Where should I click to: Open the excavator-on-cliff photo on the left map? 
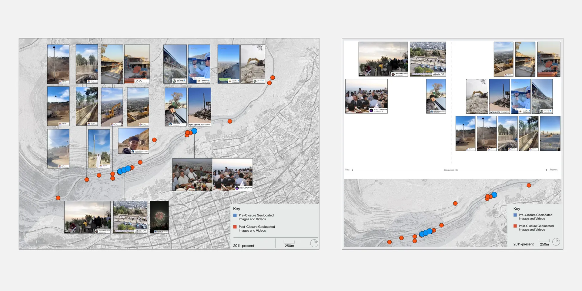pyautogui.click(x=253, y=64)
